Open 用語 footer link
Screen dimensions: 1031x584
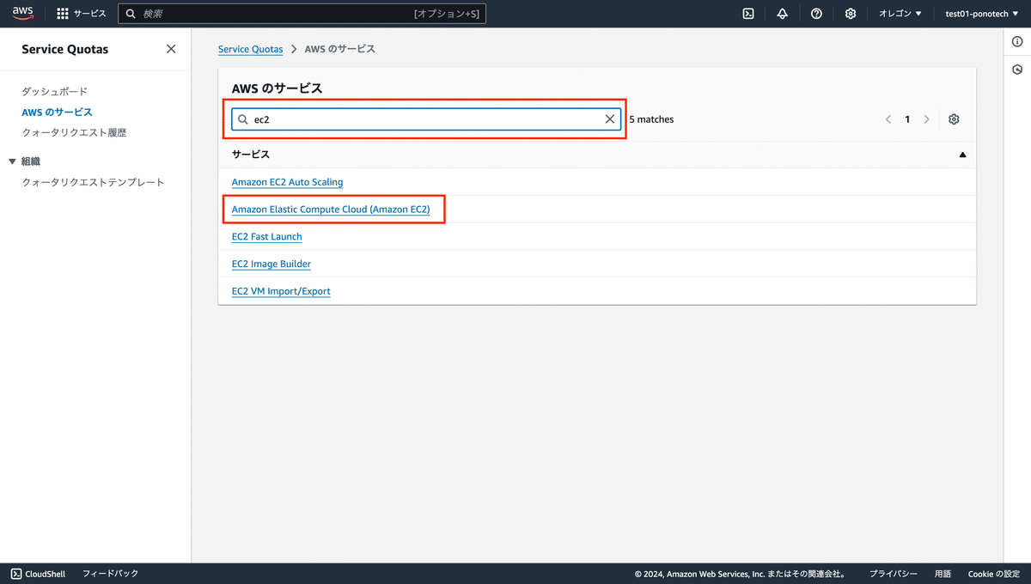point(943,574)
